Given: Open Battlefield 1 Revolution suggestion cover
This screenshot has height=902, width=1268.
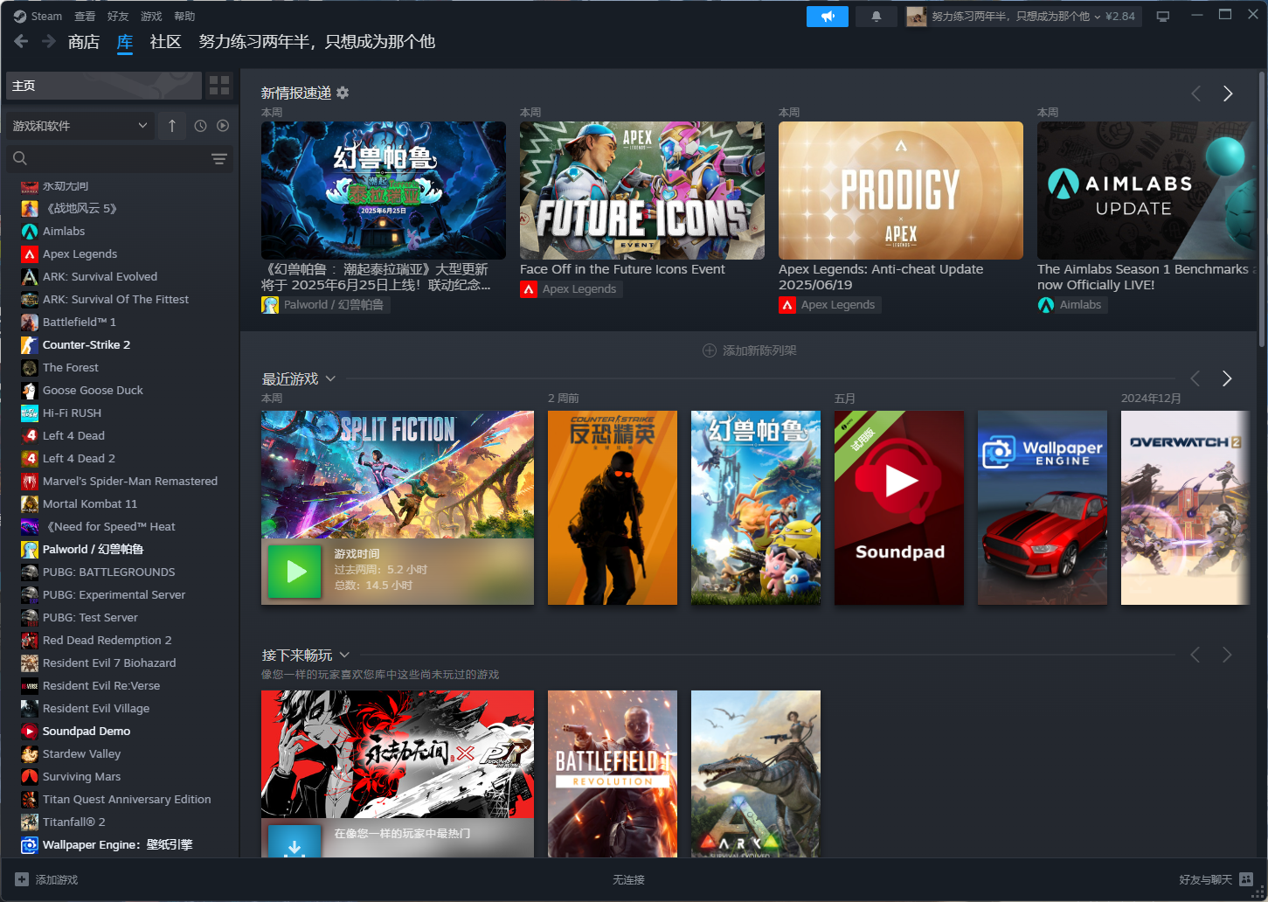Looking at the screenshot, I should (613, 774).
